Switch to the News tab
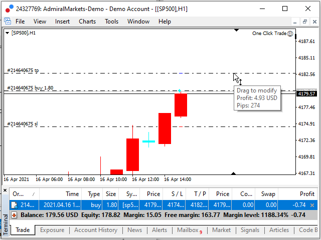 (x=134, y=230)
